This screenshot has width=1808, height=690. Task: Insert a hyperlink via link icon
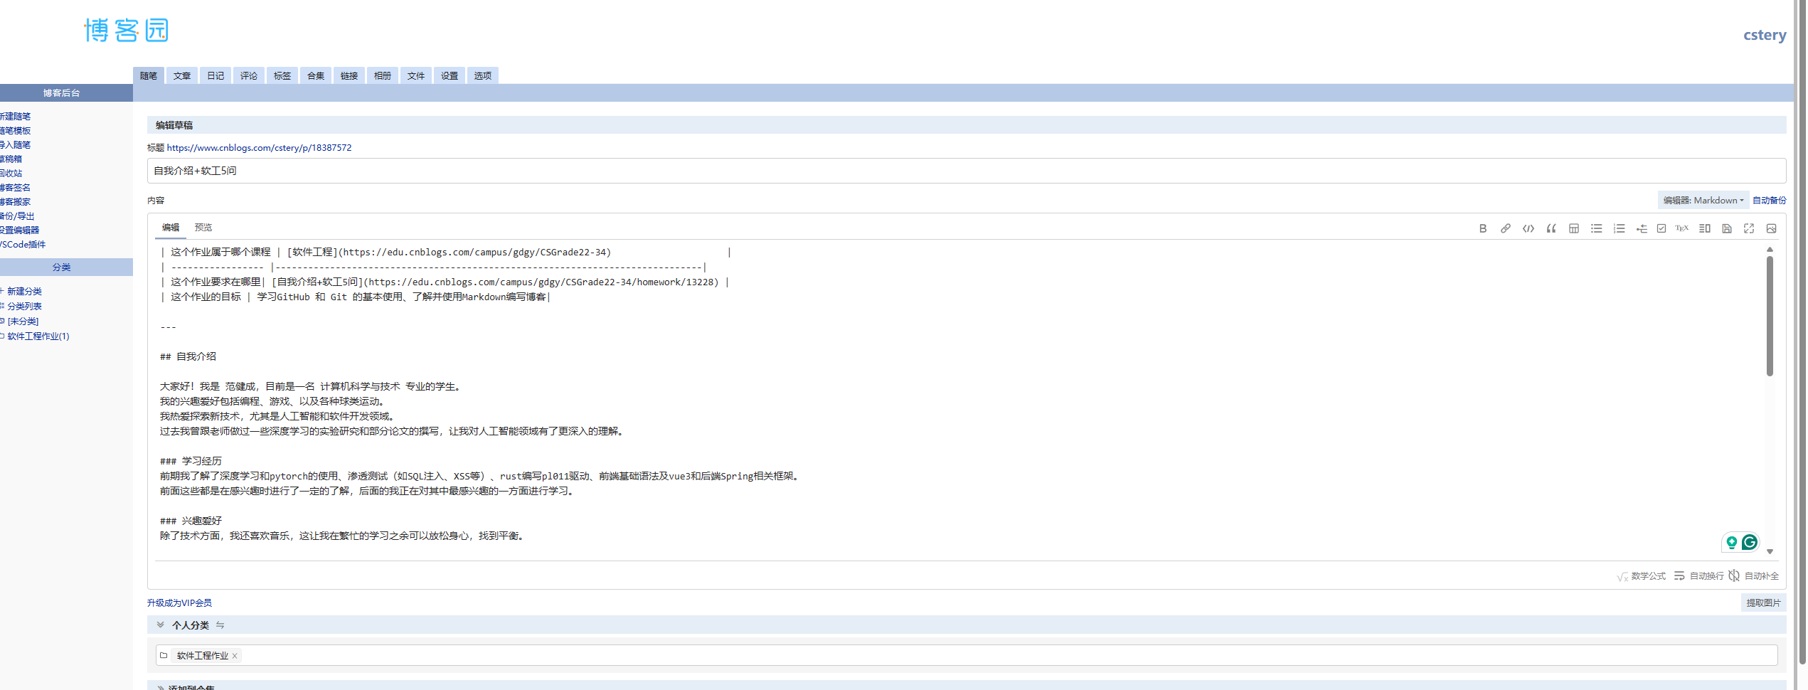(x=1505, y=228)
